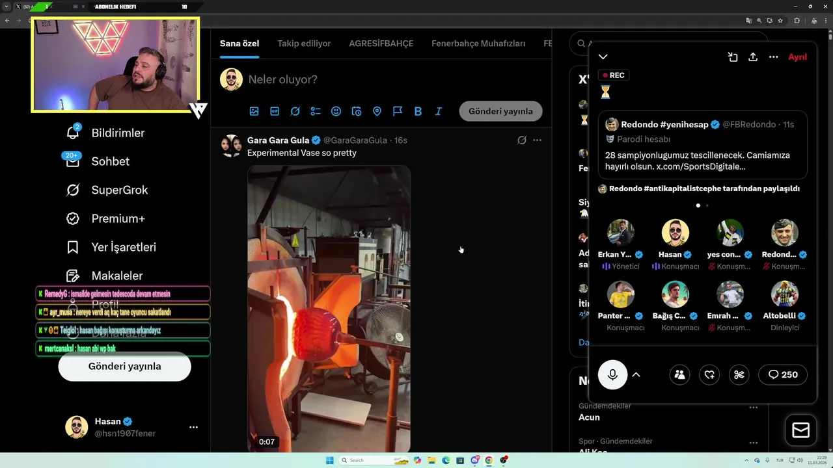Screen dimensions: 833x468
Task: Expand microphone options arrow
Action: tap(636, 374)
